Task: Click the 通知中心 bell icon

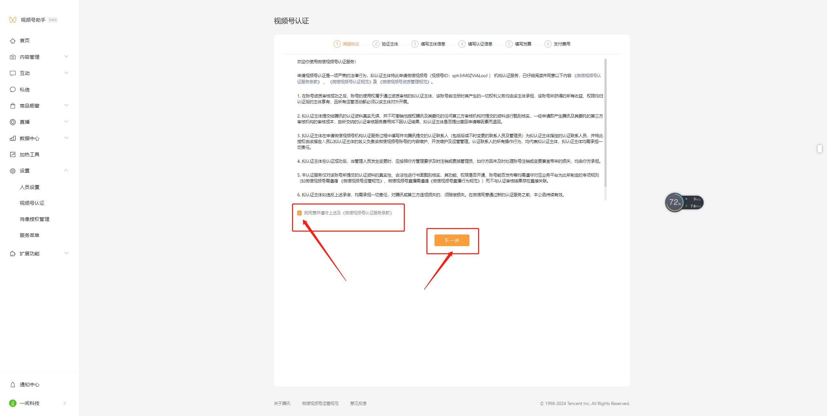Action: [x=13, y=385]
